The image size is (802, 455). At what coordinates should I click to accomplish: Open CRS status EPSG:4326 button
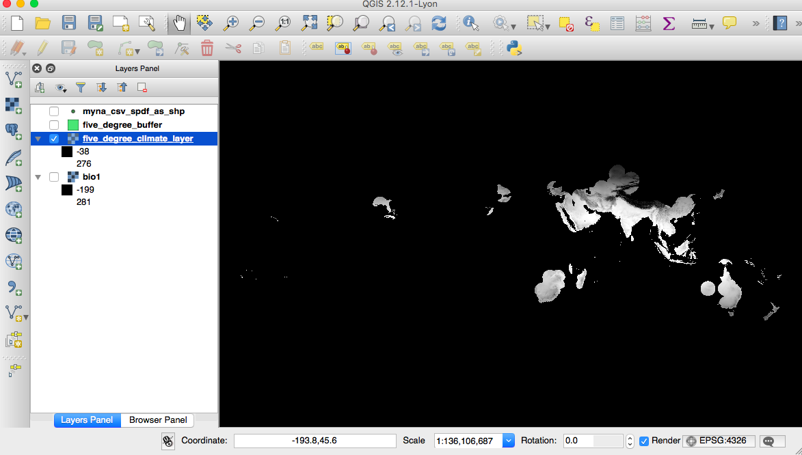[719, 441]
